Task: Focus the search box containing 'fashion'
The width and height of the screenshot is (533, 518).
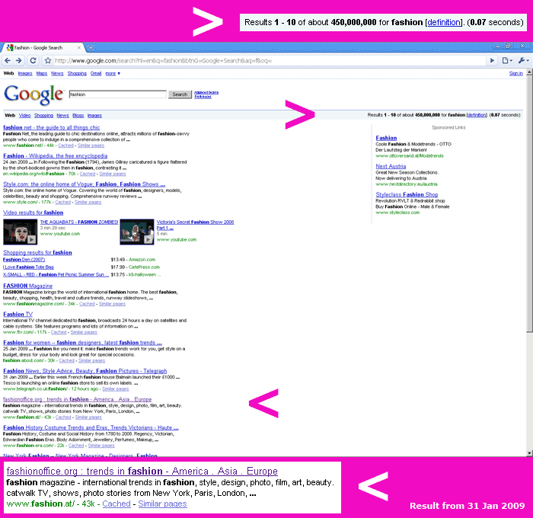Action: [117, 94]
